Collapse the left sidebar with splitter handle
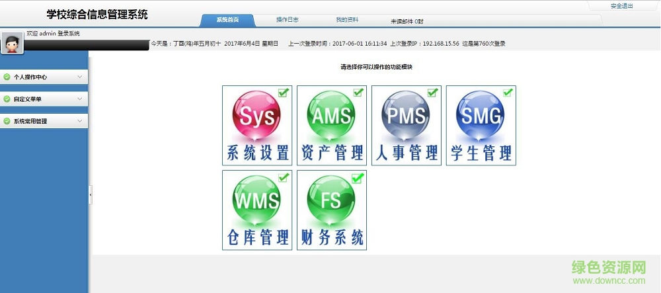The height and width of the screenshot is (293, 661). point(90,194)
